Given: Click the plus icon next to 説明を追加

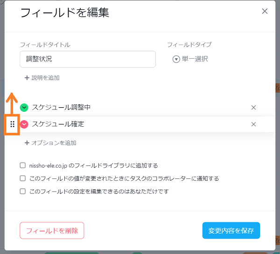Looking at the screenshot, I should pyautogui.click(x=27, y=78).
